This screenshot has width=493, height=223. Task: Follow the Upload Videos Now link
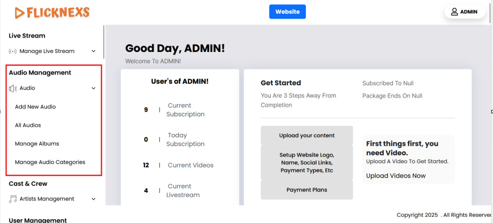click(x=396, y=176)
